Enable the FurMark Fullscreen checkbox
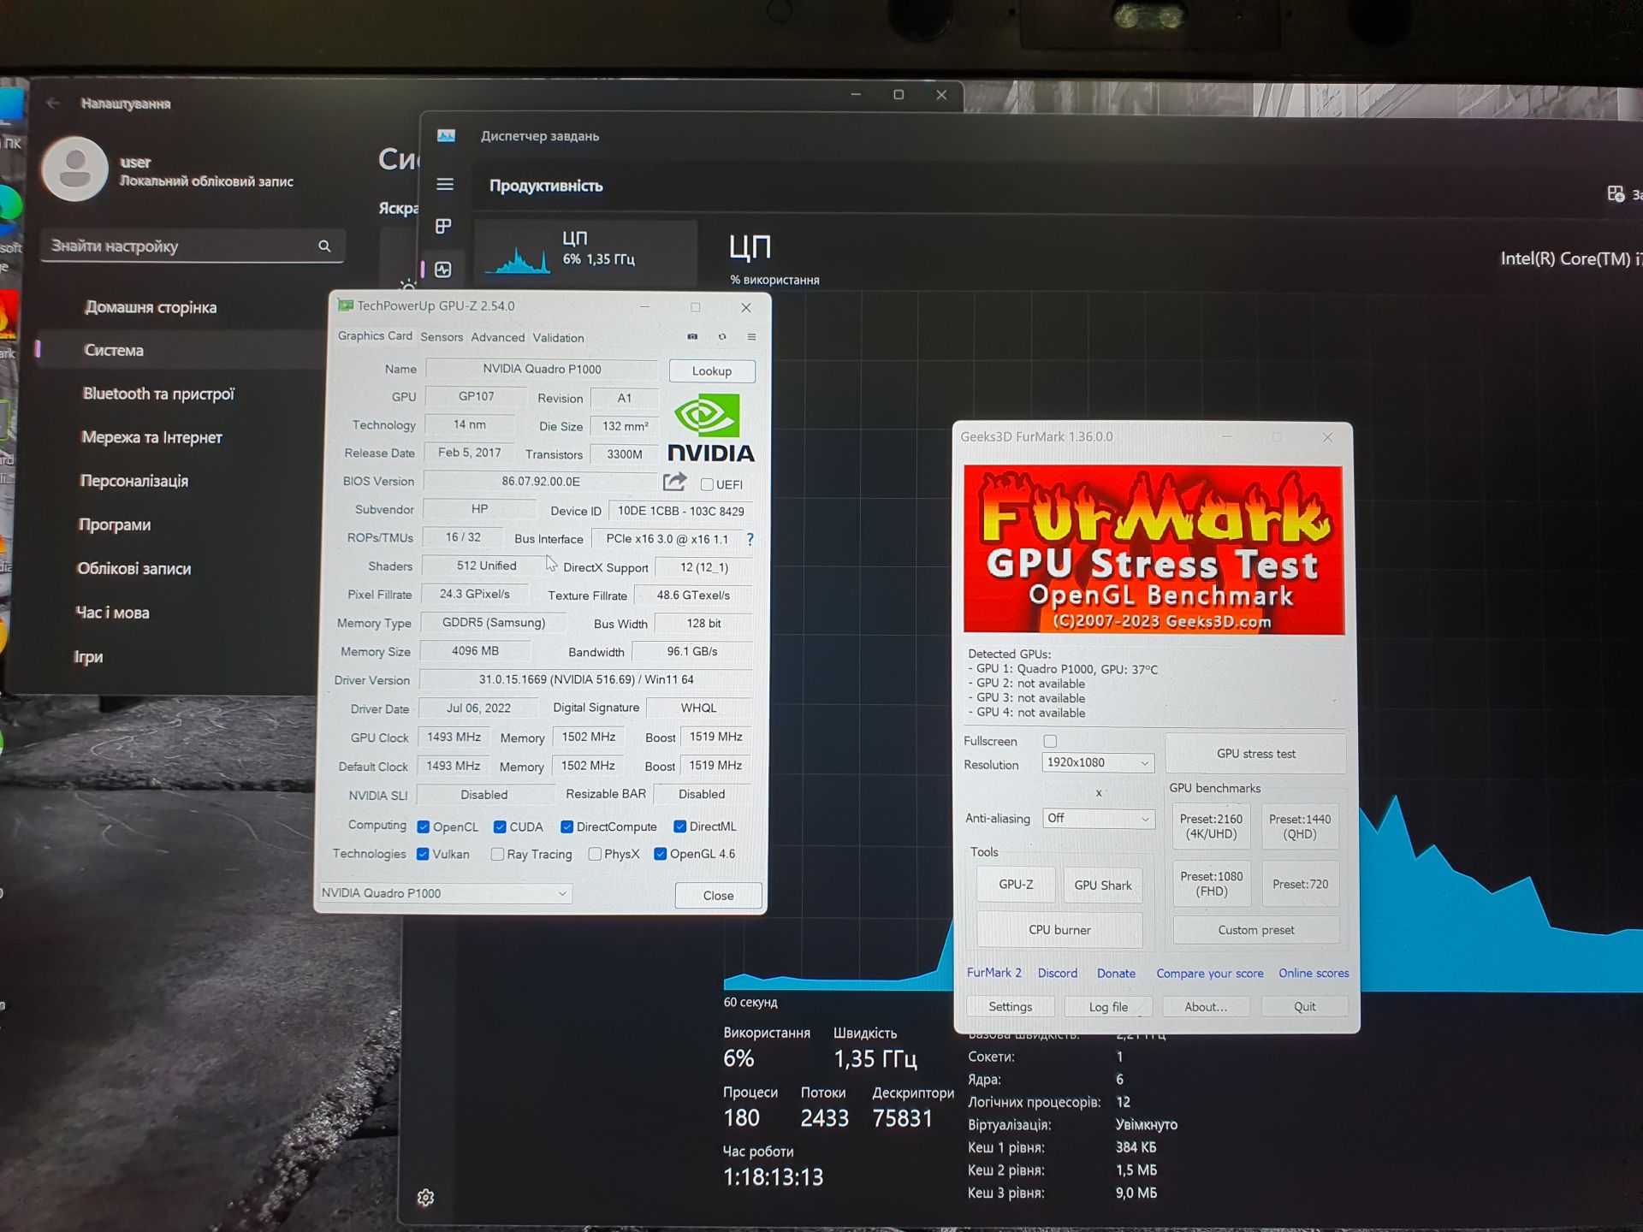The width and height of the screenshot is (1643, 1232). 1050,741
